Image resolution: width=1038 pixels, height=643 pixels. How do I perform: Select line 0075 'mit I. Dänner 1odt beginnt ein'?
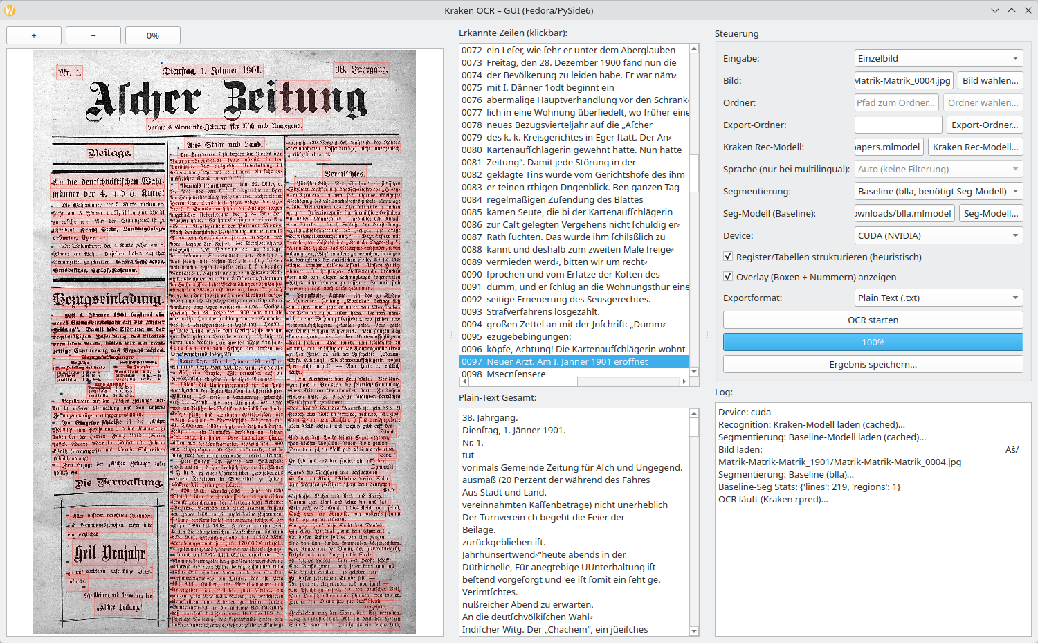(x=574, y=87)
